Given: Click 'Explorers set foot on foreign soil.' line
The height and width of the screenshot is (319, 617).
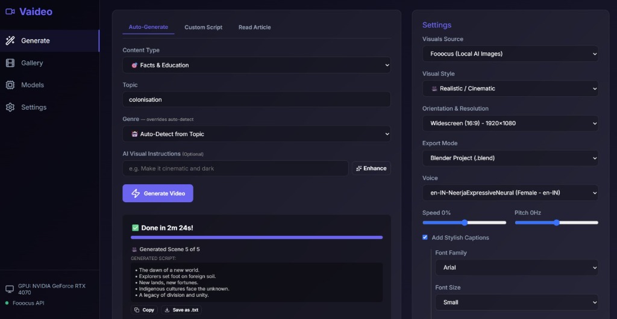Looking at the screenshot, I should coord(178,276).
